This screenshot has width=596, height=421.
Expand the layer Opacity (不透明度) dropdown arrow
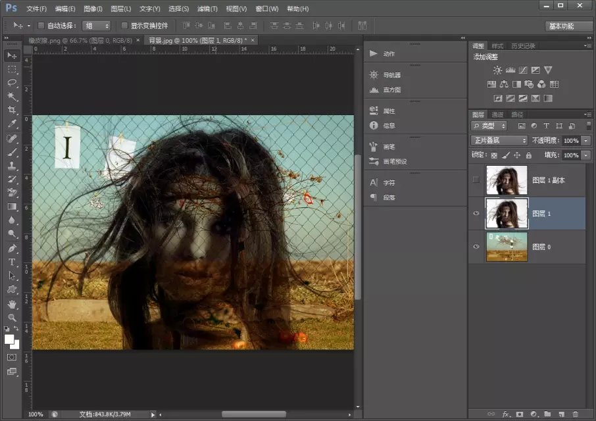coord(586,141)
